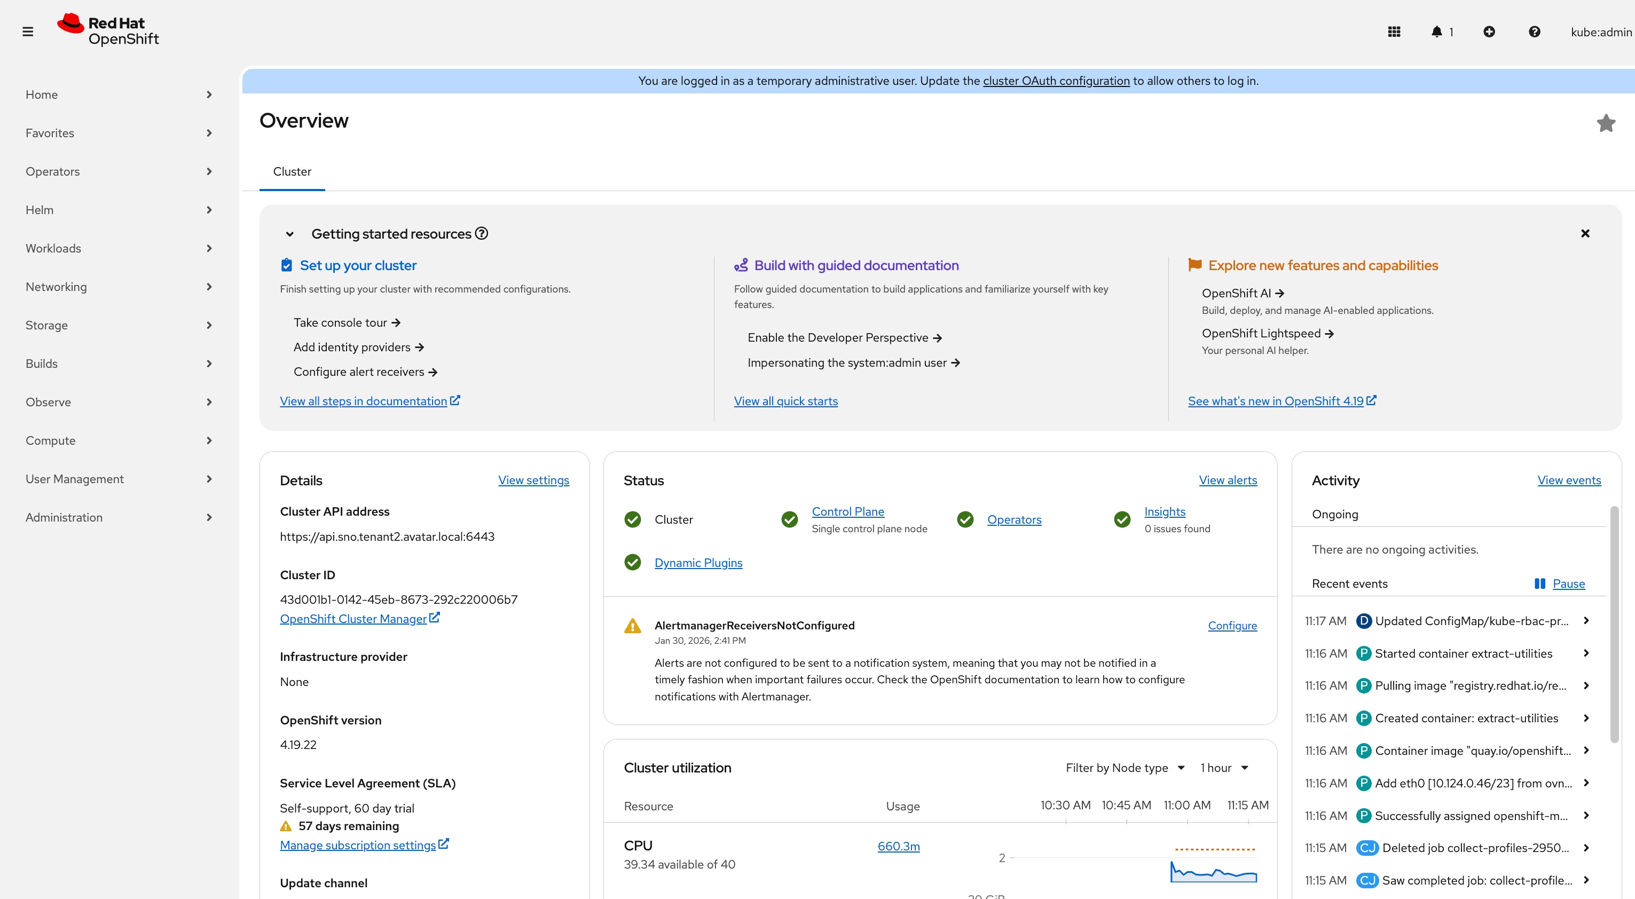Click the plus quick-create icon
The image size is (1635, 899).
pyautogui.click(x=1489, y=31)
